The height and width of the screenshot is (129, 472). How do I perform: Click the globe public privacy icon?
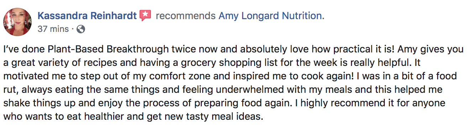81,29
